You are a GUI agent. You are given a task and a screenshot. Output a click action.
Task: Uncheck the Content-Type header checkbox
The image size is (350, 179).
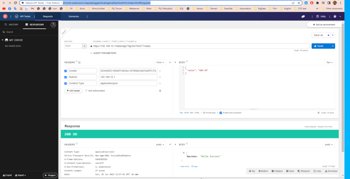65,84
